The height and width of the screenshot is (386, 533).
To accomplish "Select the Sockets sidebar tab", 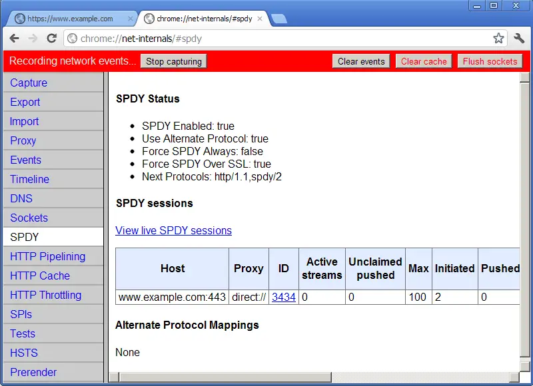I will (29, 218).
